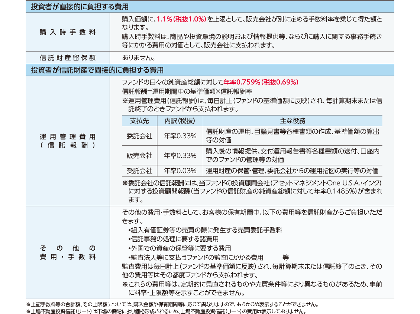Click the red 年率0.759%(税抜0.69%) text
The height and width of the screenshot is (314, 420).
click(261, 82)
